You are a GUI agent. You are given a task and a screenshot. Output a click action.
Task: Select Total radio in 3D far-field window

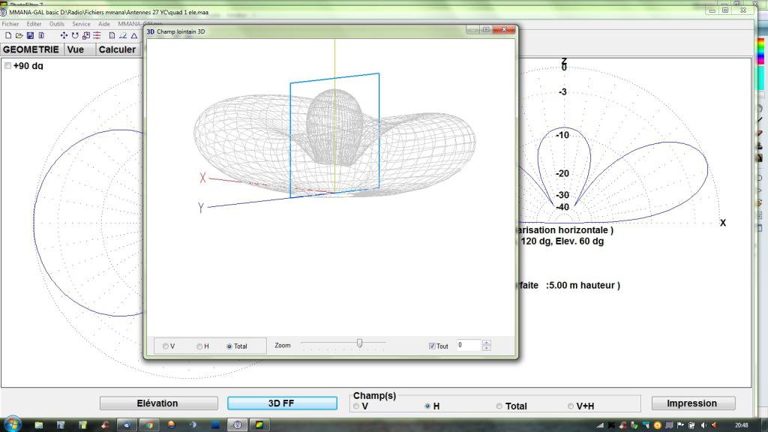(x=229, y=346)
